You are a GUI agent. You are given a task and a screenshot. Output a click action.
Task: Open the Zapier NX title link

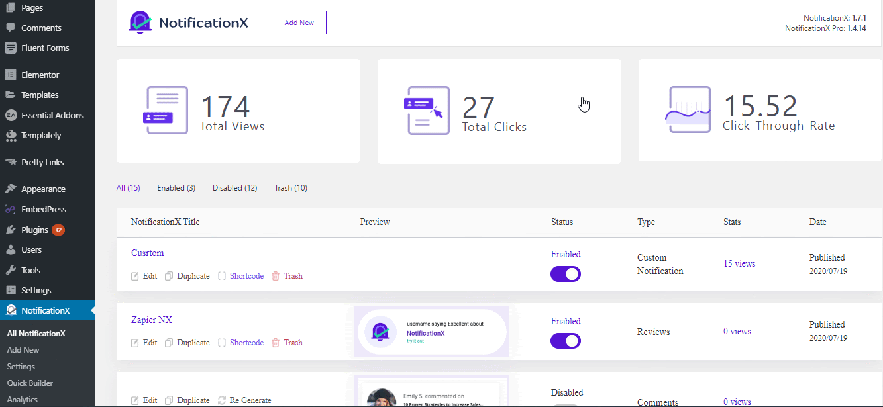152,320
